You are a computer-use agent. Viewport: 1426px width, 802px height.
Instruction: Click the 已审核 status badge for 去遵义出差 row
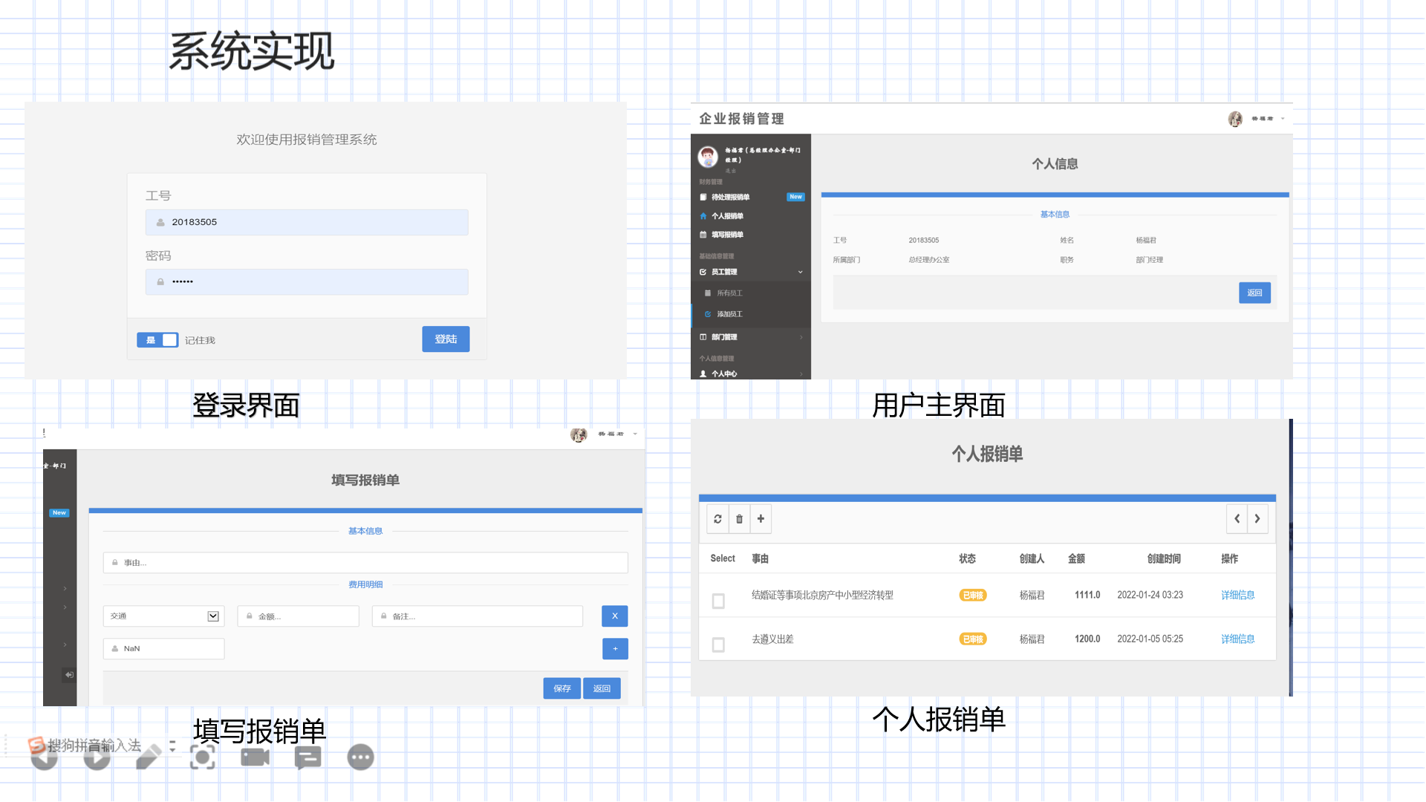coord(972,639)
